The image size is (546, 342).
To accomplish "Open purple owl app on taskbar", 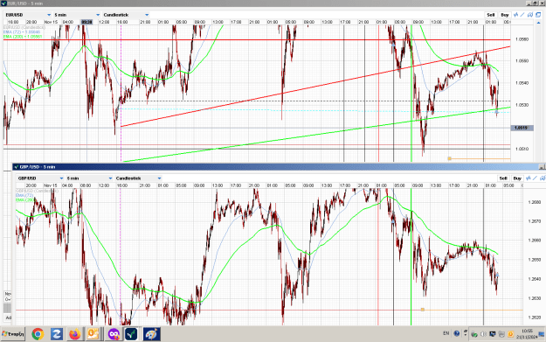I will pyautogui.click(x=114, y=334).
